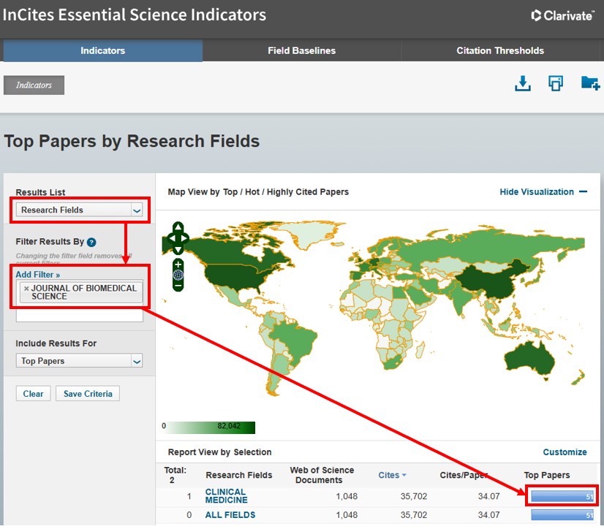The height and width of the screenshot is (529, 604).
Task: Open the Filter Results By help icon
Action: click(x=91, y=242)
